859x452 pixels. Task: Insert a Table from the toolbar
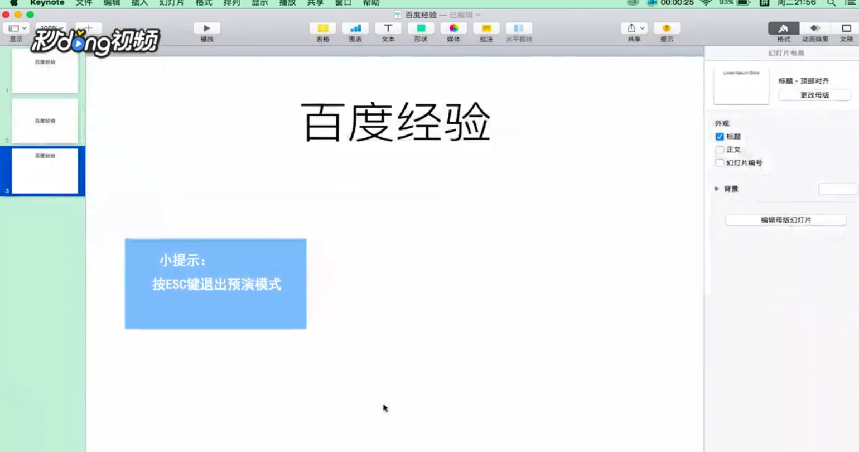click(x=323, y=28)
